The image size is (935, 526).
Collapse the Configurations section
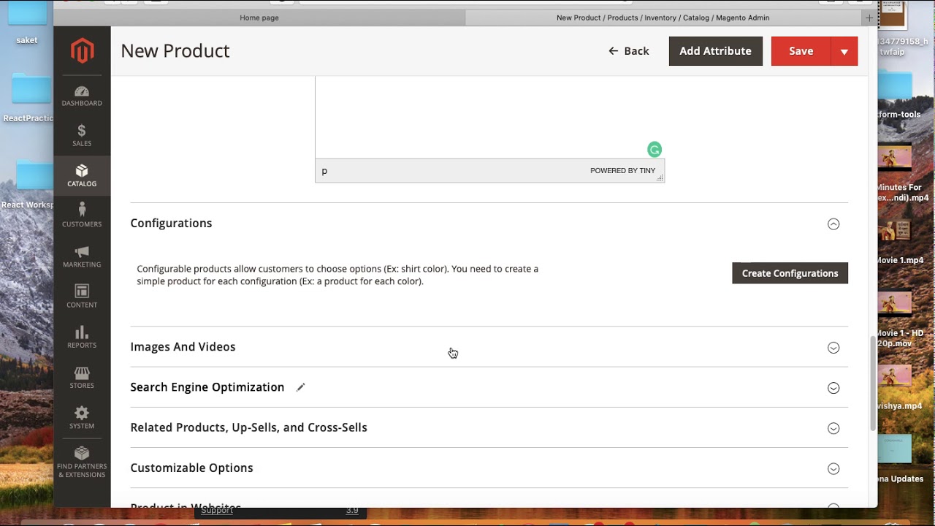(833, 224)
